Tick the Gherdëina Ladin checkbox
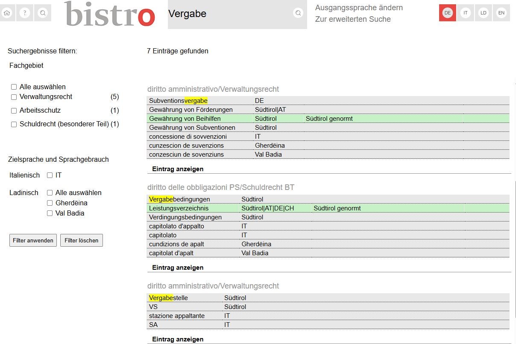The image size is (516, 344). [x=50, y=203]
